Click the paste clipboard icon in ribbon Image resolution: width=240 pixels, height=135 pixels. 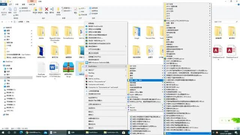point(15,9)
